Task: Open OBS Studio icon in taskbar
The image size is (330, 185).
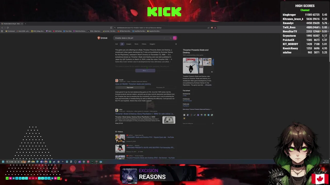Action: (x=75, y=162)
